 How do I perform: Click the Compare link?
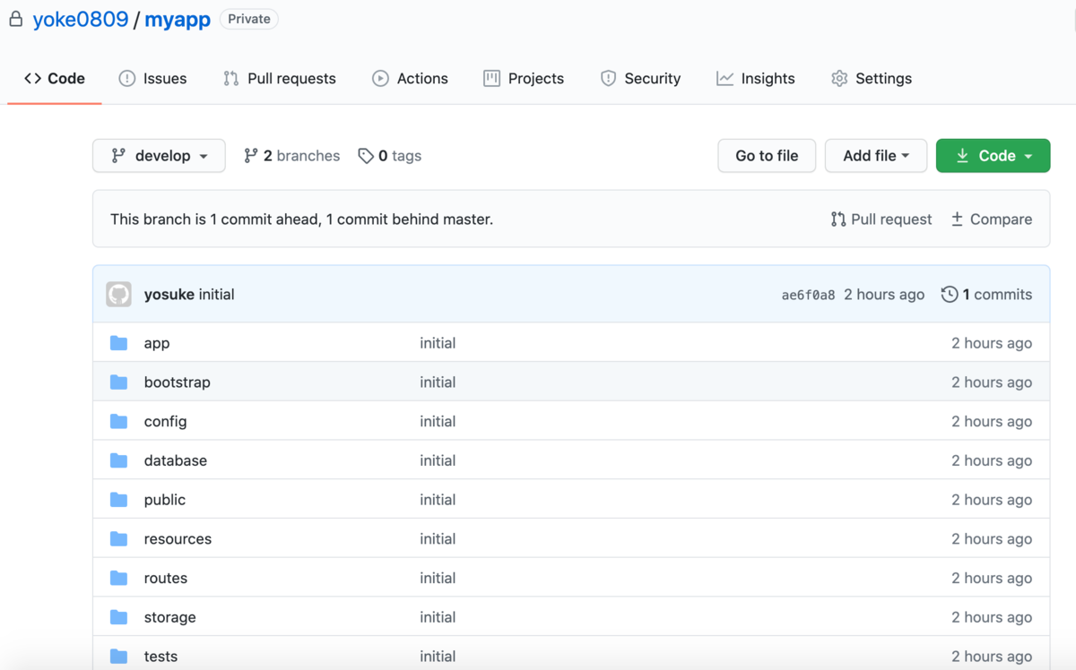click(991, 219)
